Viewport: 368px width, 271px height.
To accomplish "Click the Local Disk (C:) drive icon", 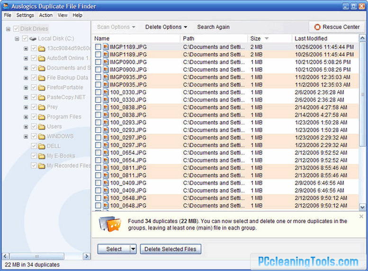I will tap(33, 38).
